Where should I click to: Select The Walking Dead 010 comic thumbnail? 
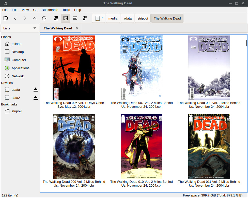[142, 147]
